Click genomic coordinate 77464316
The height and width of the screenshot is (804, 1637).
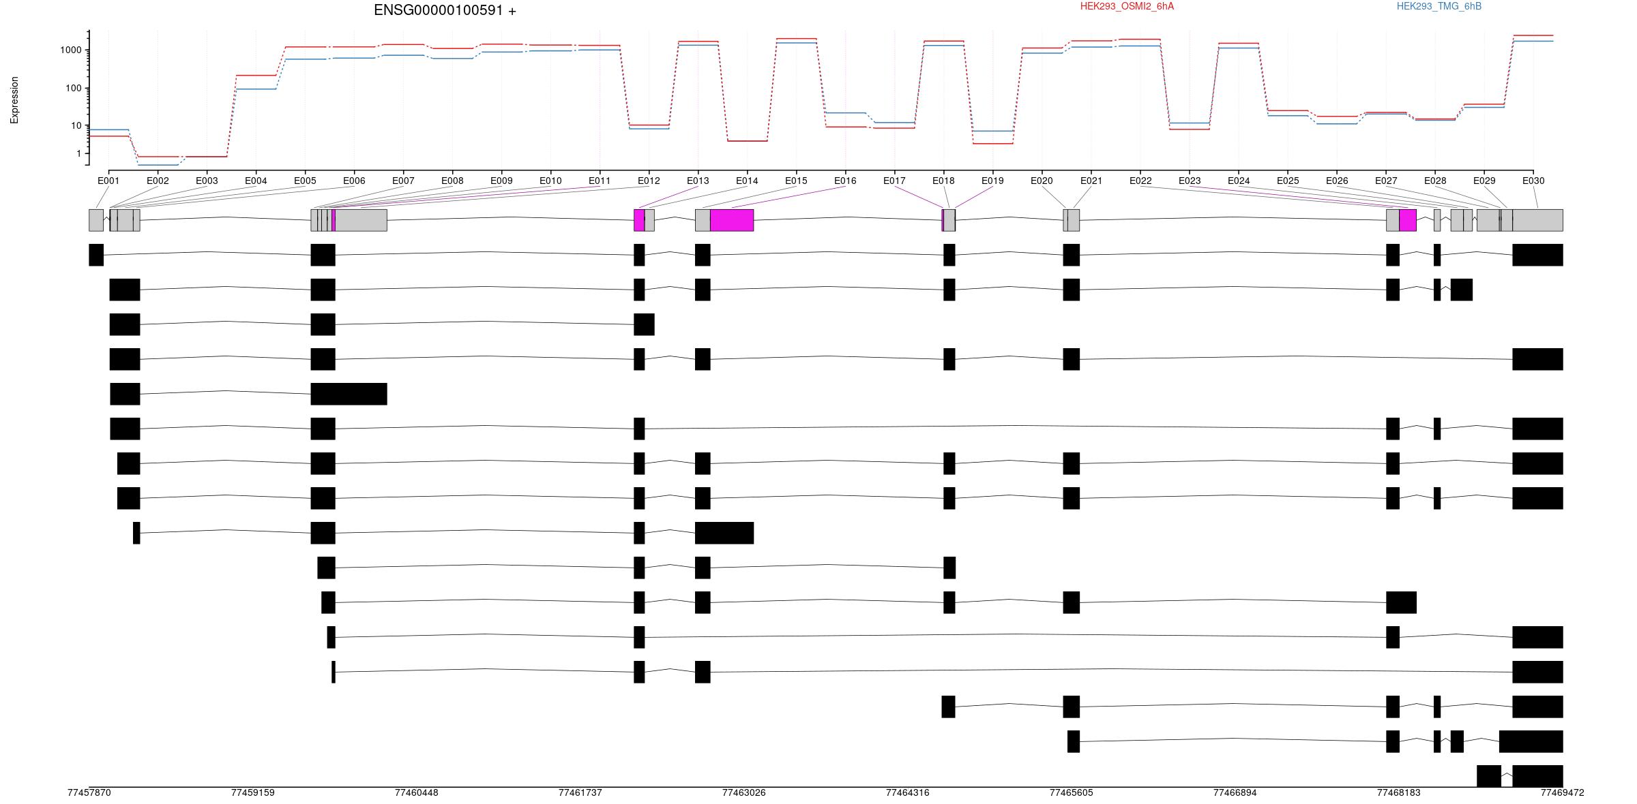pos(908,792)
